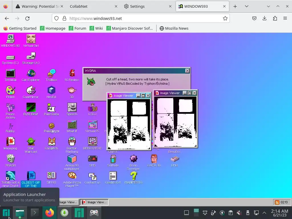Open the MANIFESTO question mark icon
Viewport: 292px width, 219px height.
click(133, 178)
